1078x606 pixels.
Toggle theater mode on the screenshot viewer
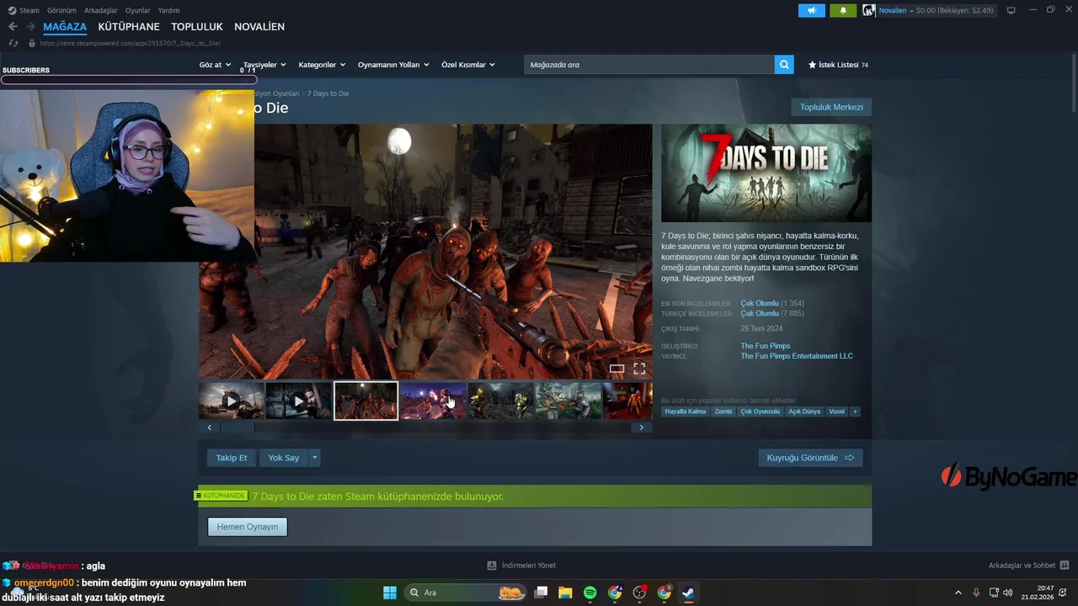[616, 369]
